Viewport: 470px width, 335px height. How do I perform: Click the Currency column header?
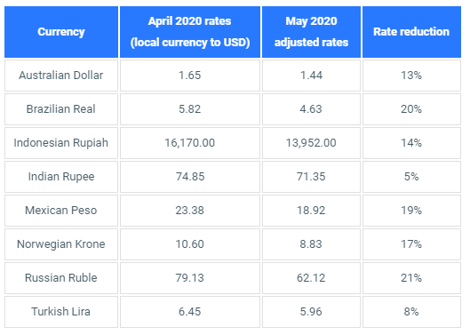pos(61,32)
